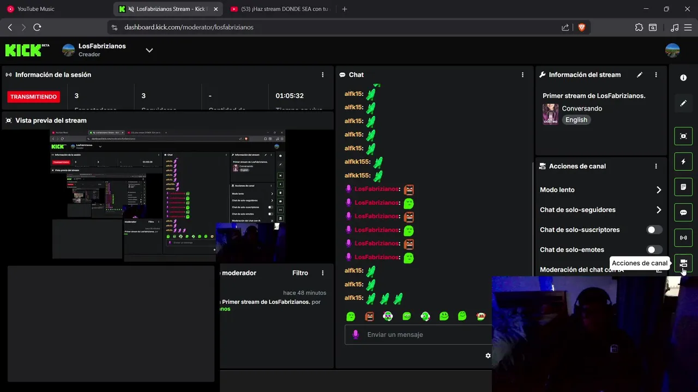Toggle the broadcast signal widget sidebar icon
The image size is (698, 392).
683,238
